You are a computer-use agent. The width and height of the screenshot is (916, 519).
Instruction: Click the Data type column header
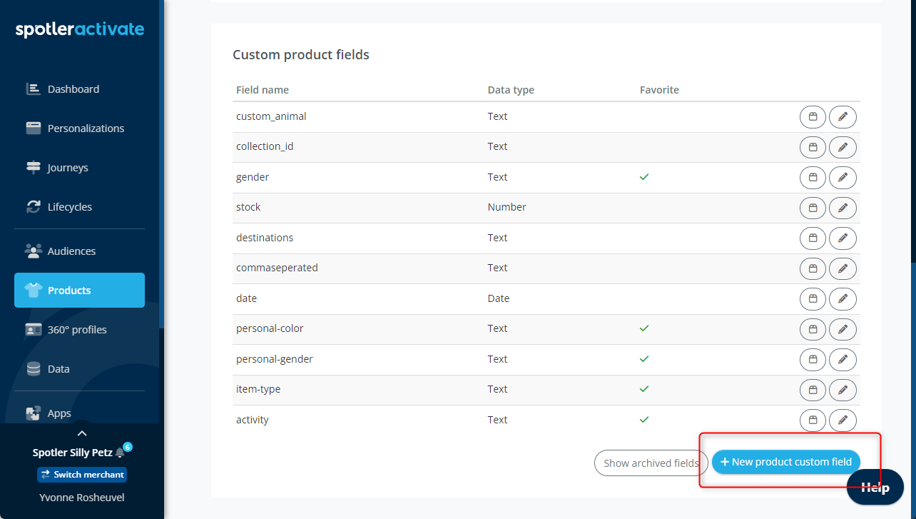[x=511, y=90]
